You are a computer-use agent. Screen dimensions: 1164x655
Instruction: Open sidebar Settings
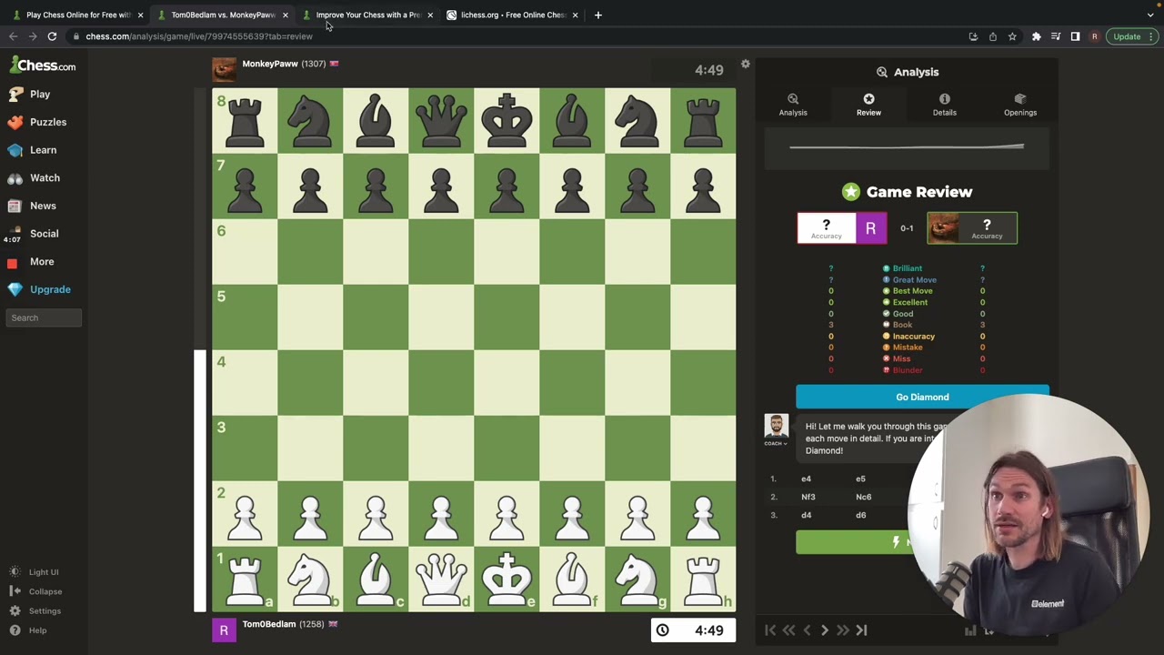[x=35, y=611]
